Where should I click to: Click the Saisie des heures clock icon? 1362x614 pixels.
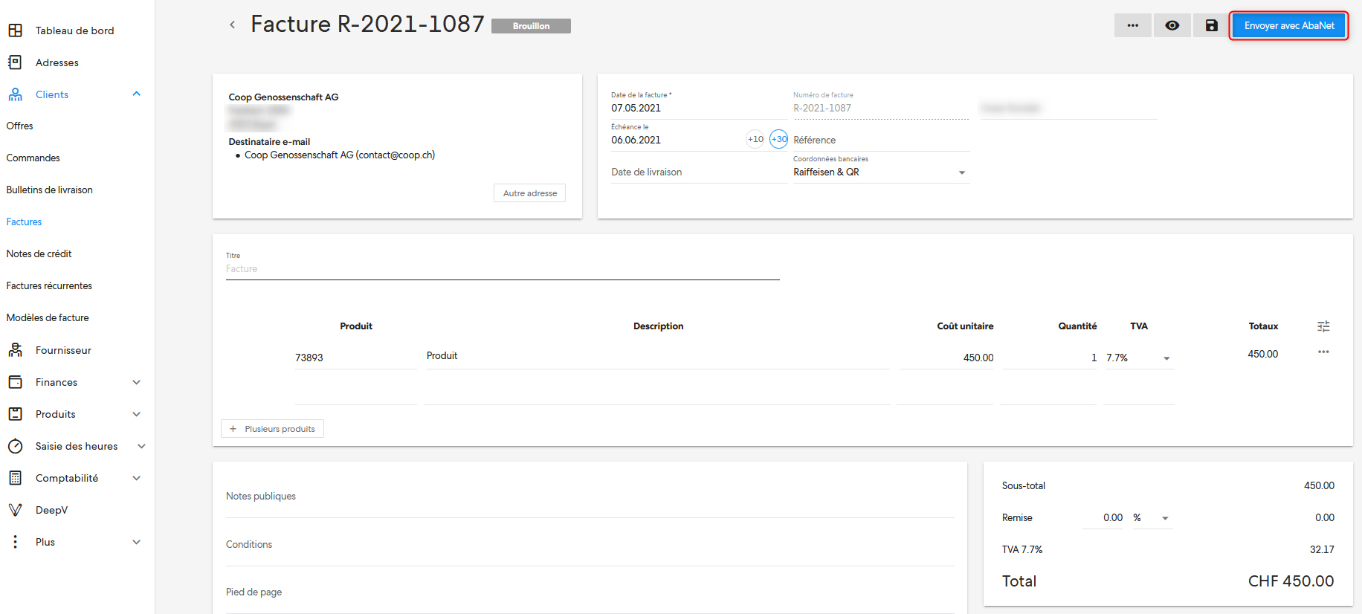tap(15, 446)
